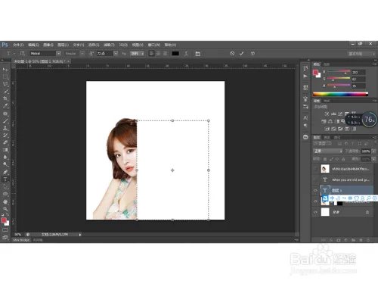Click the 3D button in options bar
This screenshot has height=284, width=378.
(253, 54)
